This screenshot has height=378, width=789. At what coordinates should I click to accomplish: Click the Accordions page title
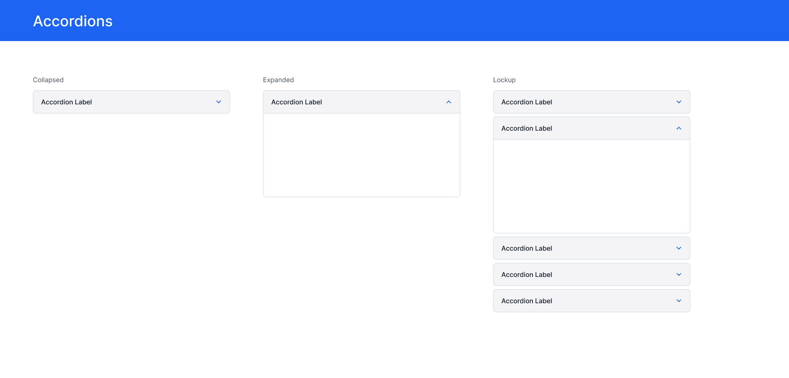pos(73,21)
